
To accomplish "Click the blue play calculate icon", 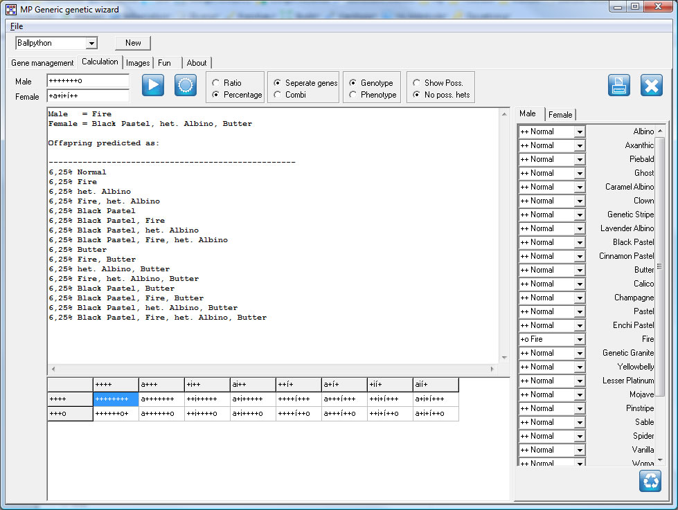I will click(153, 85).
